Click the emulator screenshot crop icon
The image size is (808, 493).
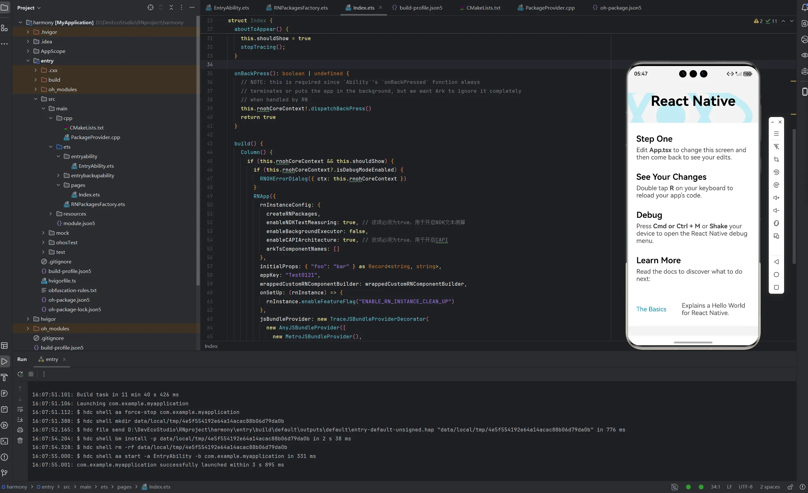point(776,160)
